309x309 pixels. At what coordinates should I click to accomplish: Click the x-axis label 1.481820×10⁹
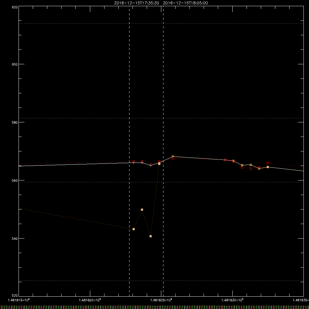(90, 300)
